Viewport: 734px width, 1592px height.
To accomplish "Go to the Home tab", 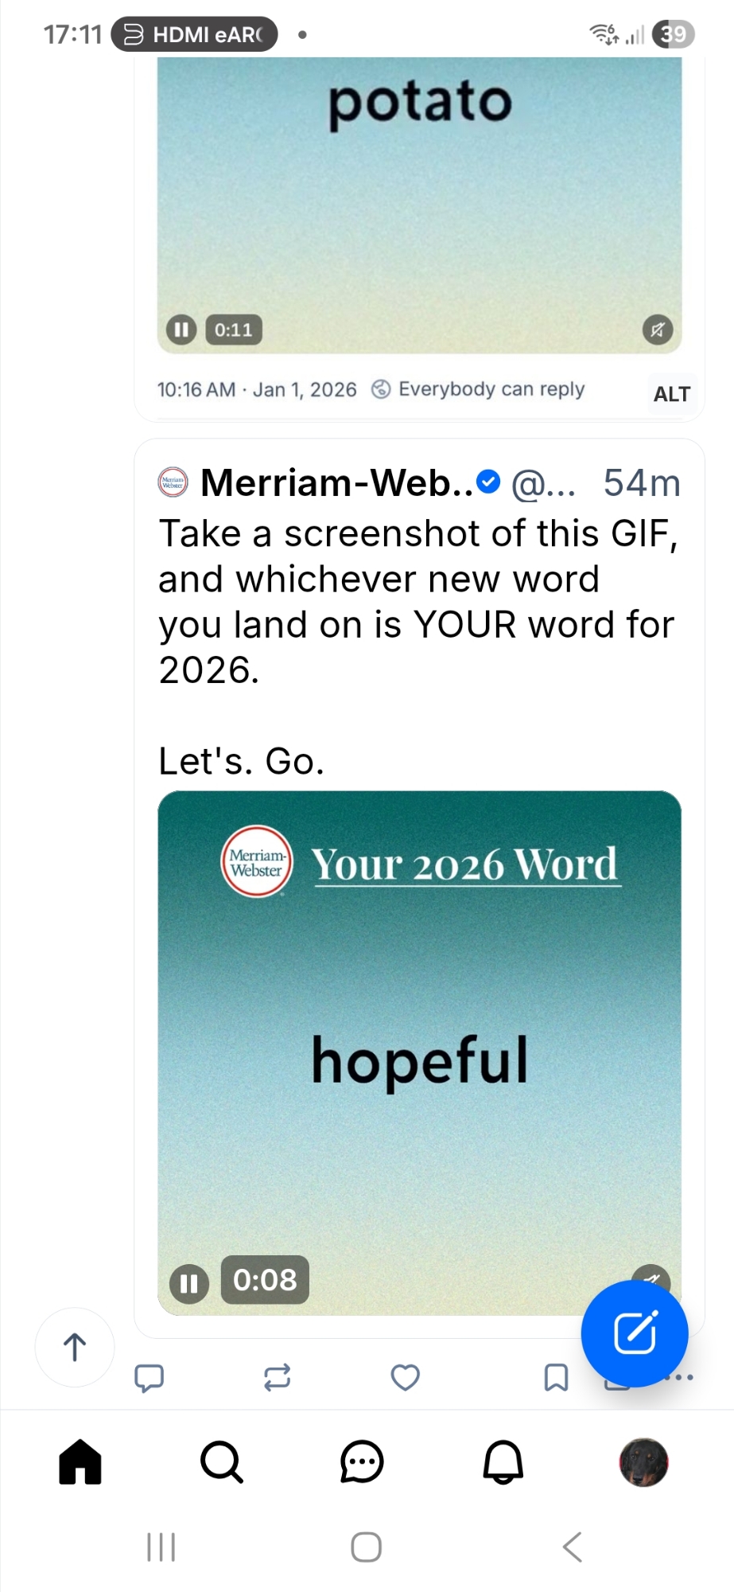I will click(80, 1462).
